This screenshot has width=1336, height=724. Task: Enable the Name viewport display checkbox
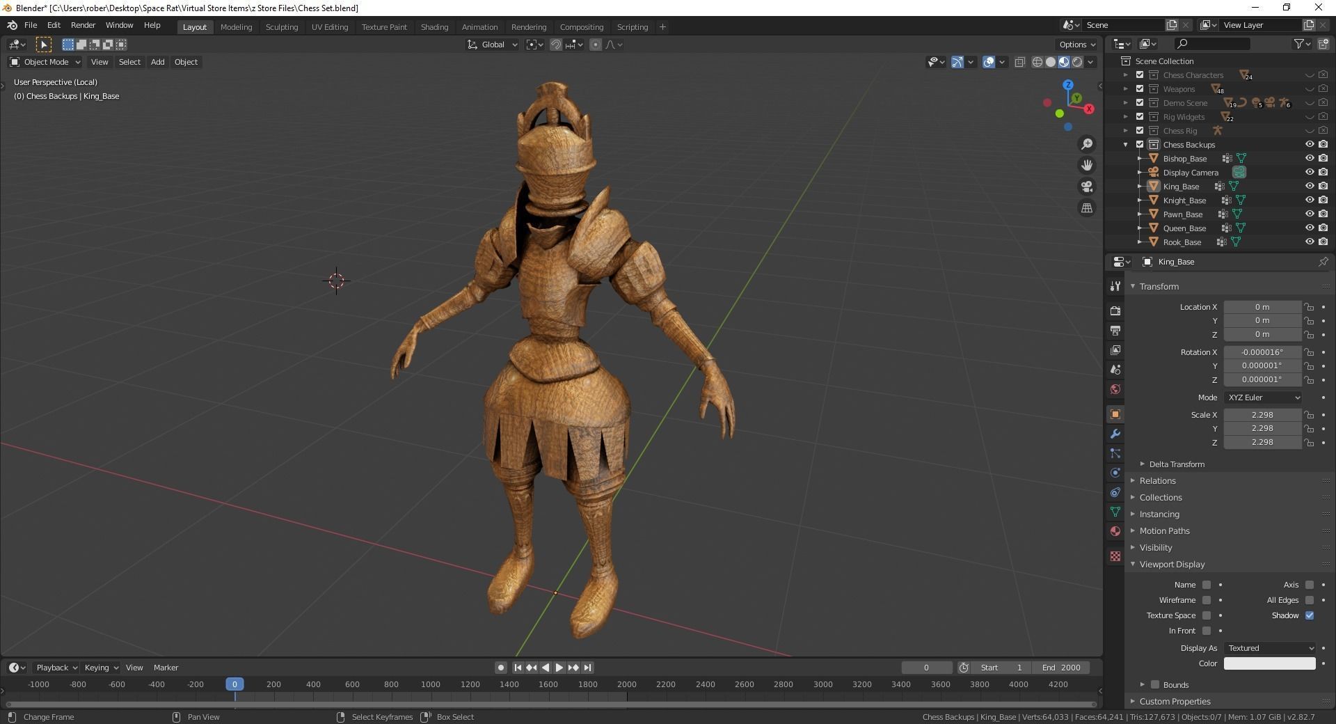click(1207, 585)
